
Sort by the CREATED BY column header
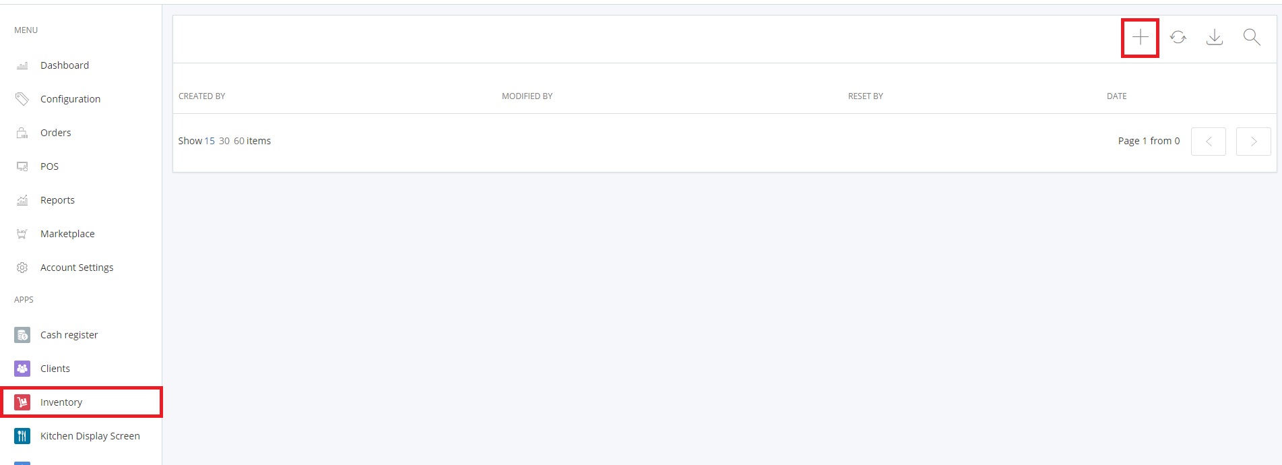pos(201,96)
